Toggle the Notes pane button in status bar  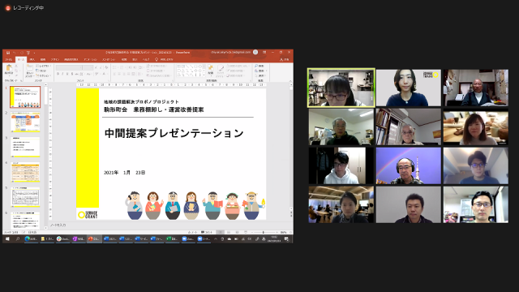coord(192,233)
